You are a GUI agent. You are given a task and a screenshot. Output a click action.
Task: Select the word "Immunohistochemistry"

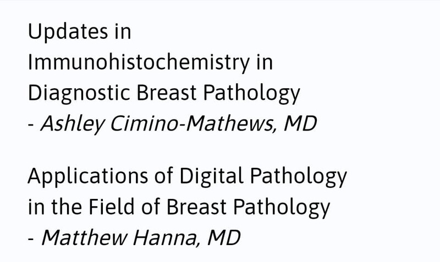[139, 62]
